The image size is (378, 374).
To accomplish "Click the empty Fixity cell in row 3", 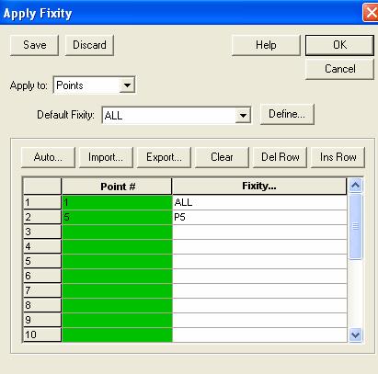I will click(259, 232).
